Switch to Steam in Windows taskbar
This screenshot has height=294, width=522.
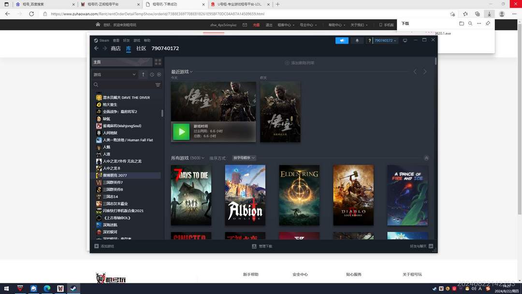coord(73,288)
